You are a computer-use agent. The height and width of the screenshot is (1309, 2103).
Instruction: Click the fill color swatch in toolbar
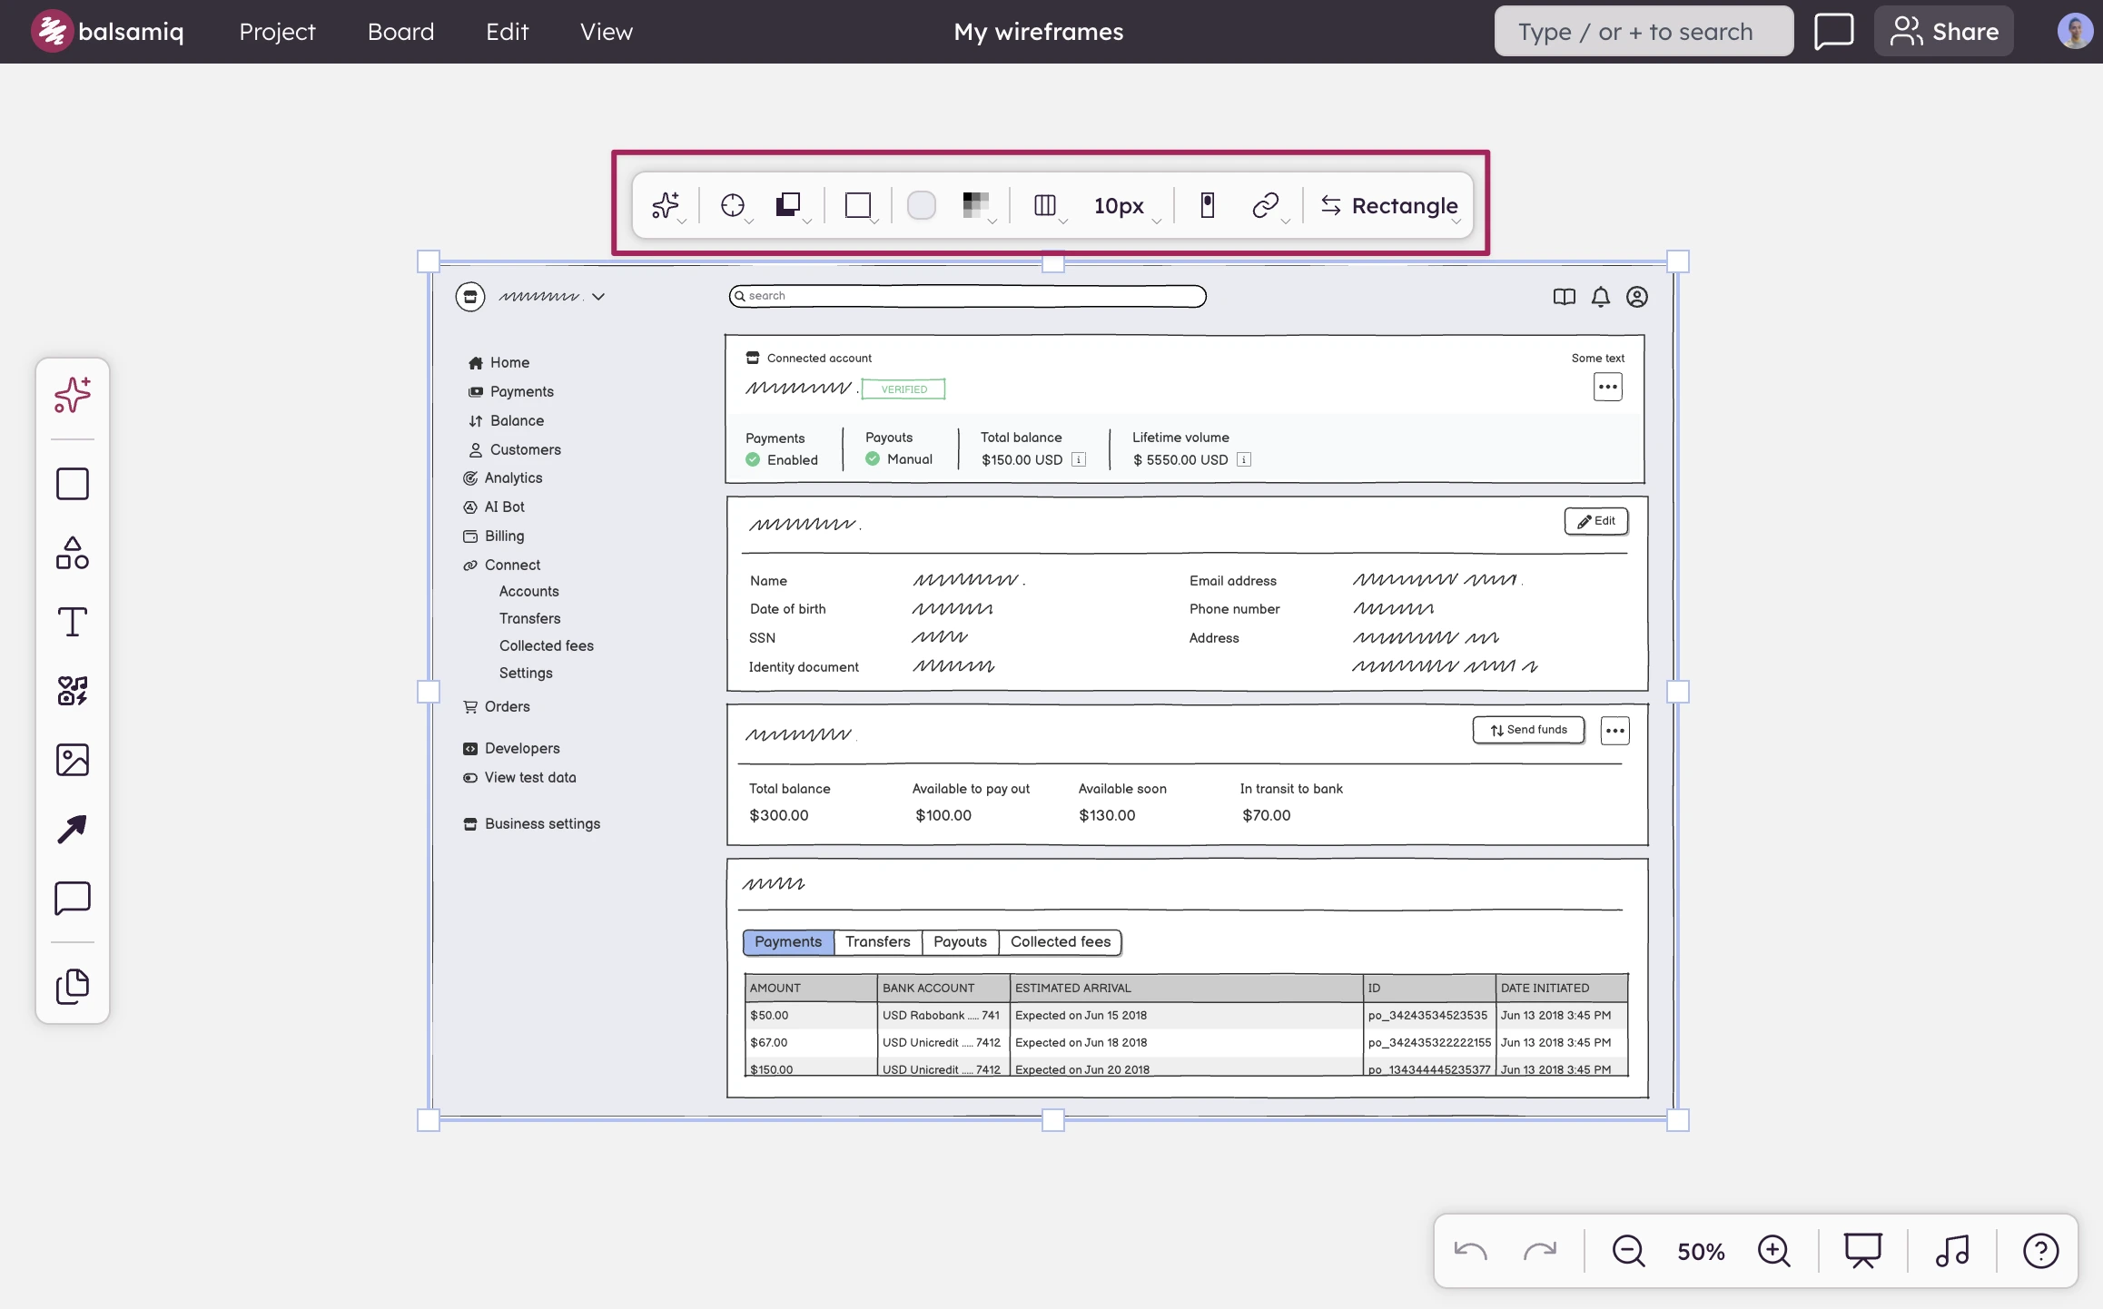(921, 206)
